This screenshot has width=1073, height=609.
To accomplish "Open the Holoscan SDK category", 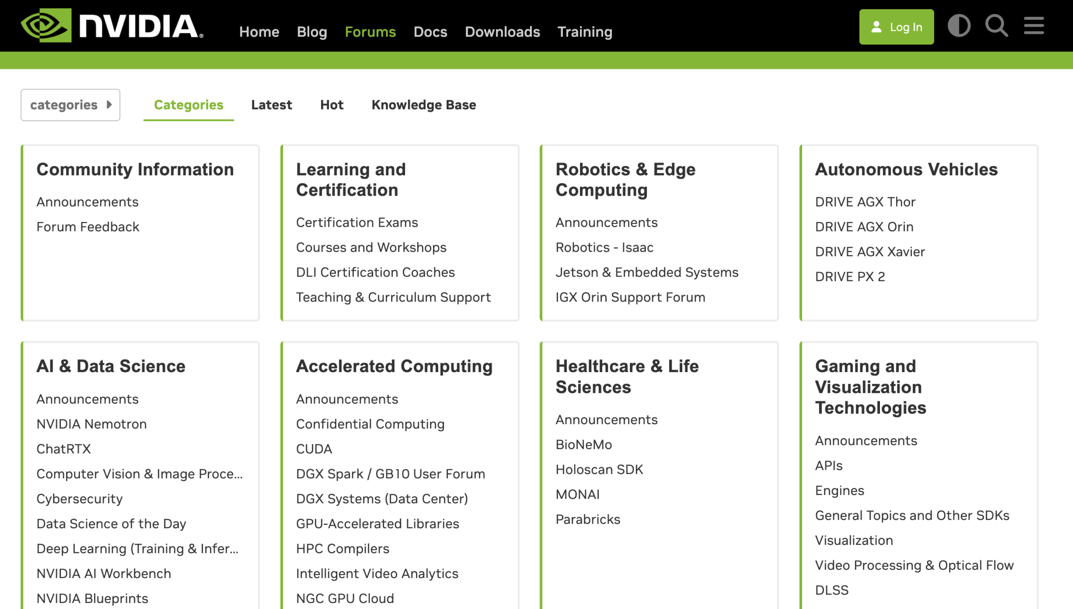I will coord(600,469).
